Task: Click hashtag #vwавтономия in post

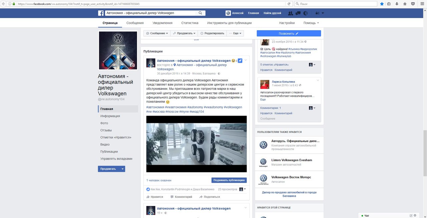Action: [175, 107]
